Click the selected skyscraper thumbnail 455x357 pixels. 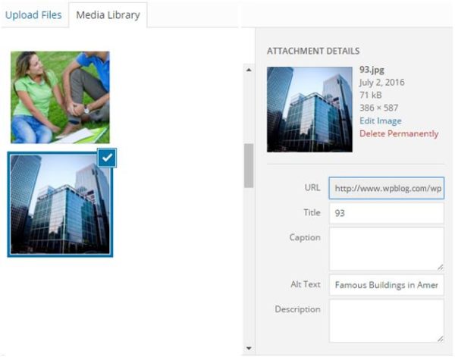point(60,205)
